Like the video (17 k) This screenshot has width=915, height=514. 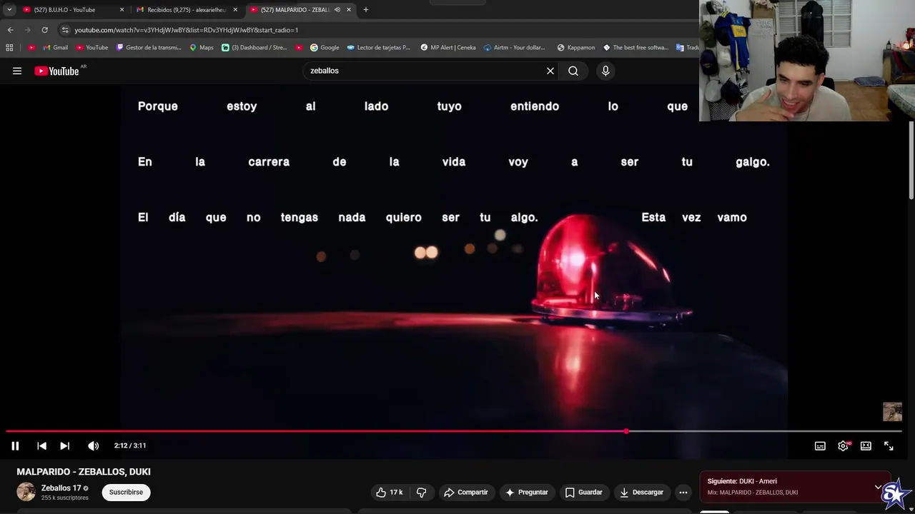coord(390,492)
